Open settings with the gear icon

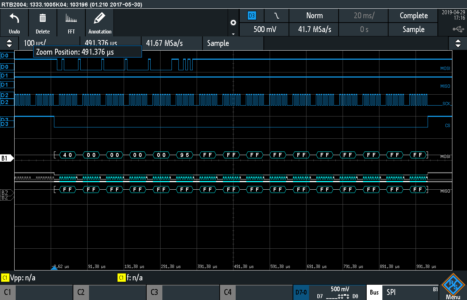coord(233,23)
